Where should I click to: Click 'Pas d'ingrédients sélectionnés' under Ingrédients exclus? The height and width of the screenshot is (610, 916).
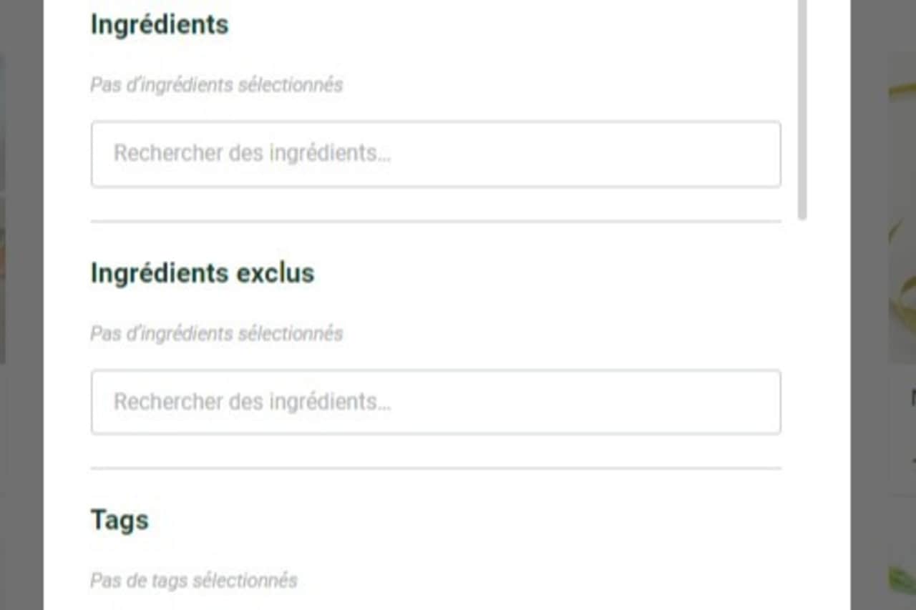coord(216,333)
